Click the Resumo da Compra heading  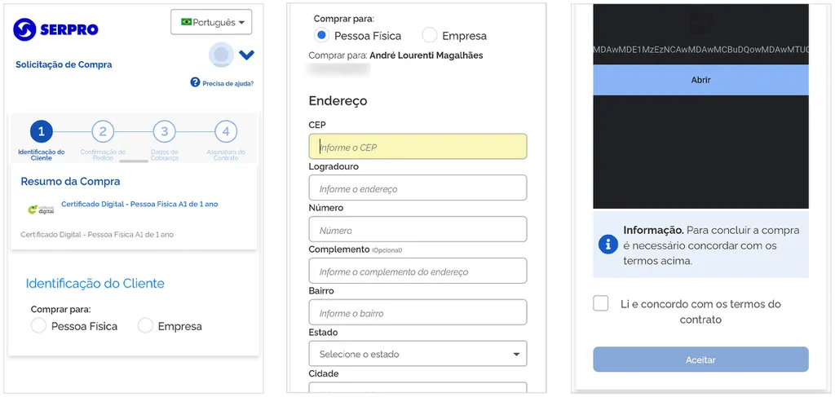coord(70,182)
